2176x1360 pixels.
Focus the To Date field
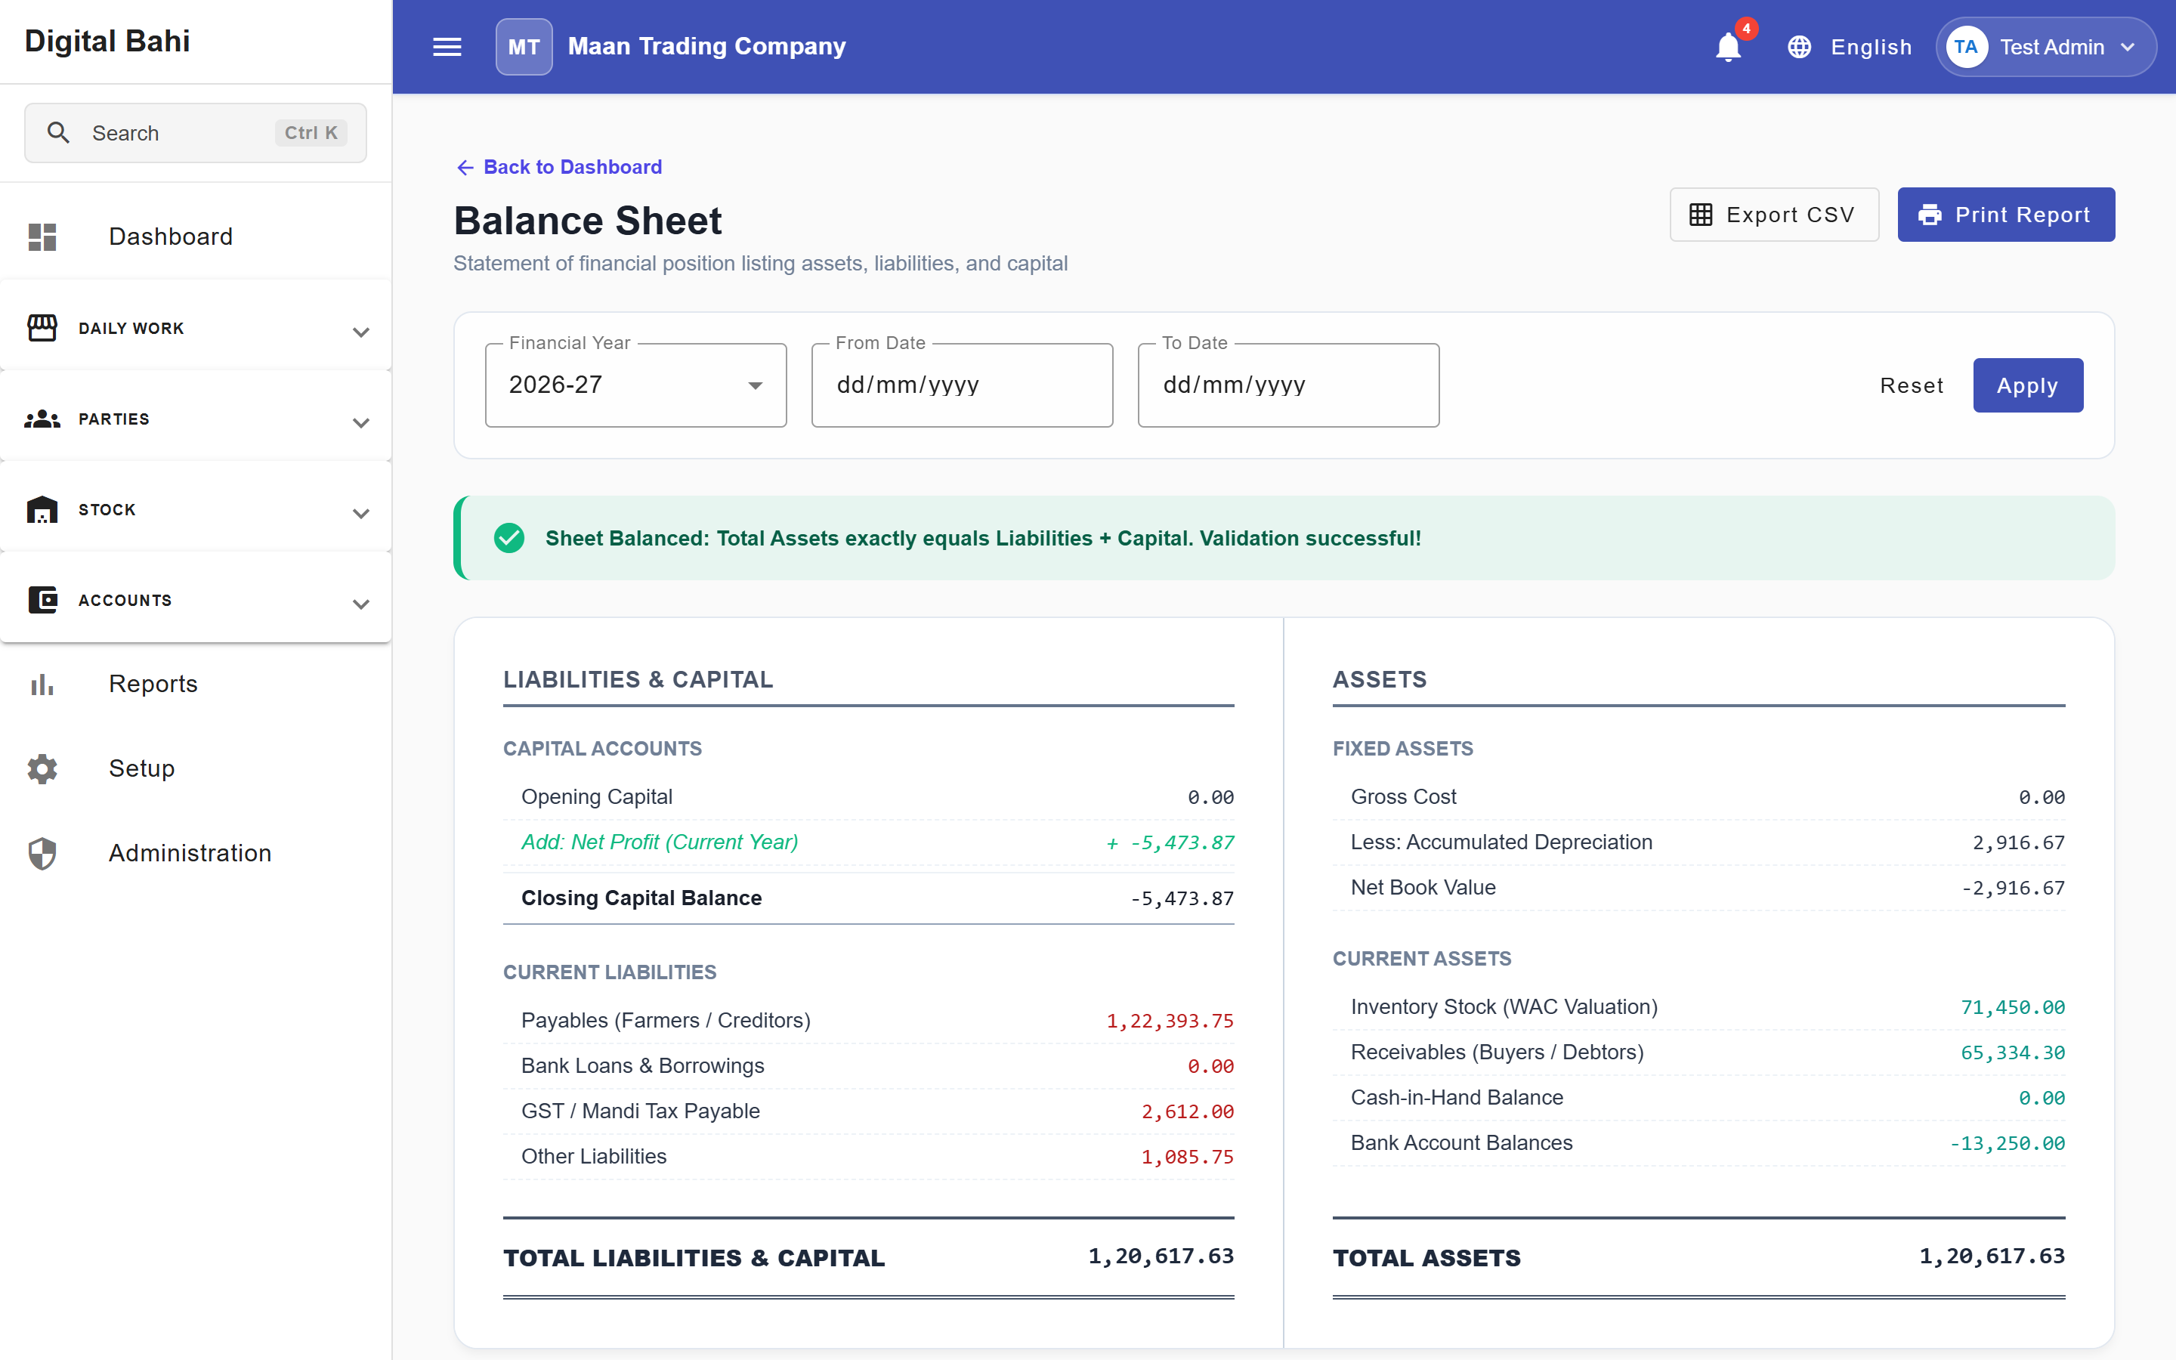click(x=1288, y=385)
